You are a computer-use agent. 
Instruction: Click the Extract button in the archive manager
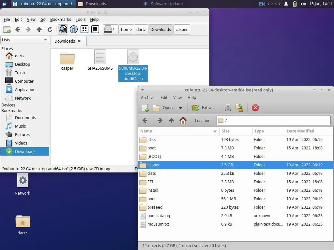[x=203, y=108]
